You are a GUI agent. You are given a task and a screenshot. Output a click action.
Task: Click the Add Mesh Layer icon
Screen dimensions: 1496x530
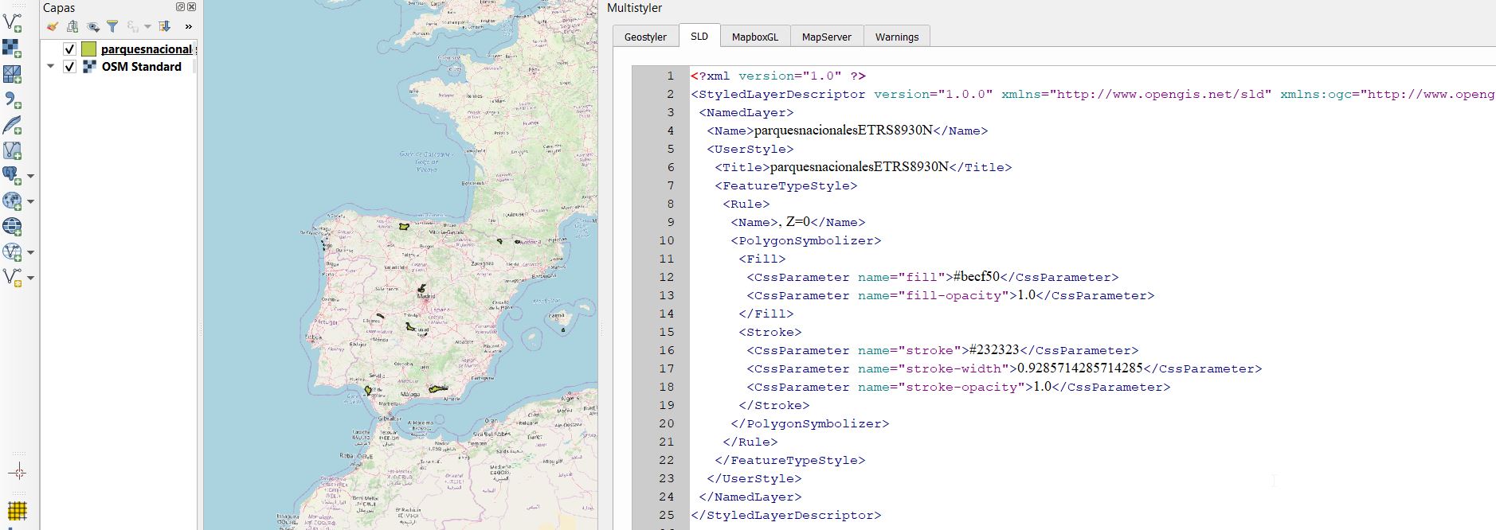(12, 74)
